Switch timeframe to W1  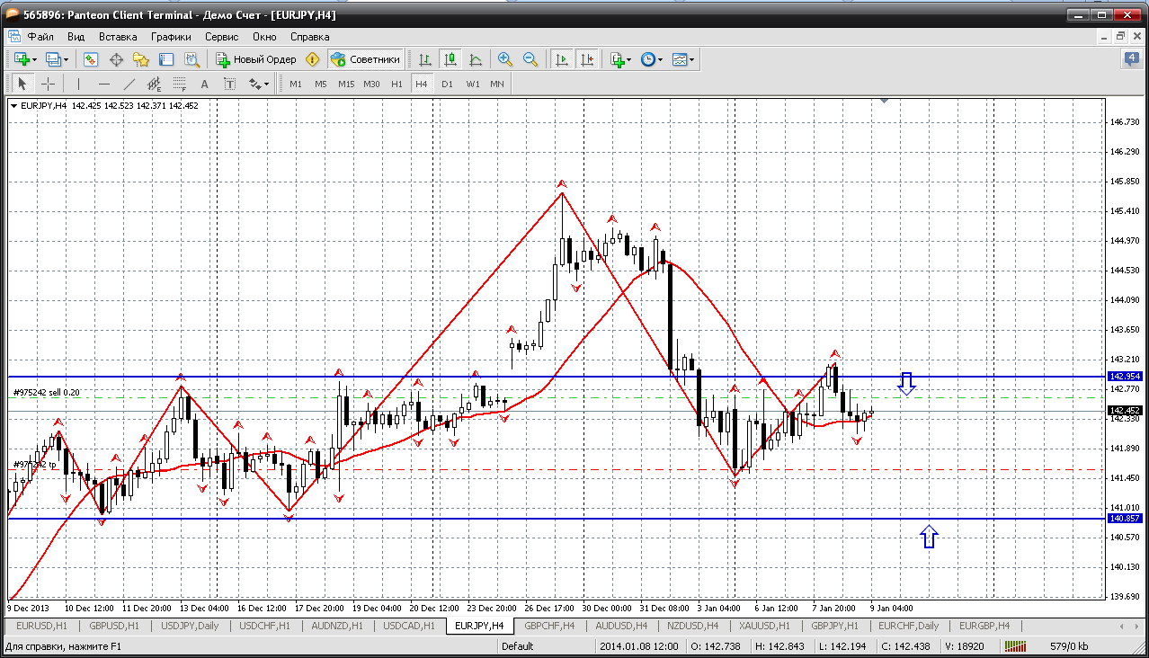coord(472,84)
